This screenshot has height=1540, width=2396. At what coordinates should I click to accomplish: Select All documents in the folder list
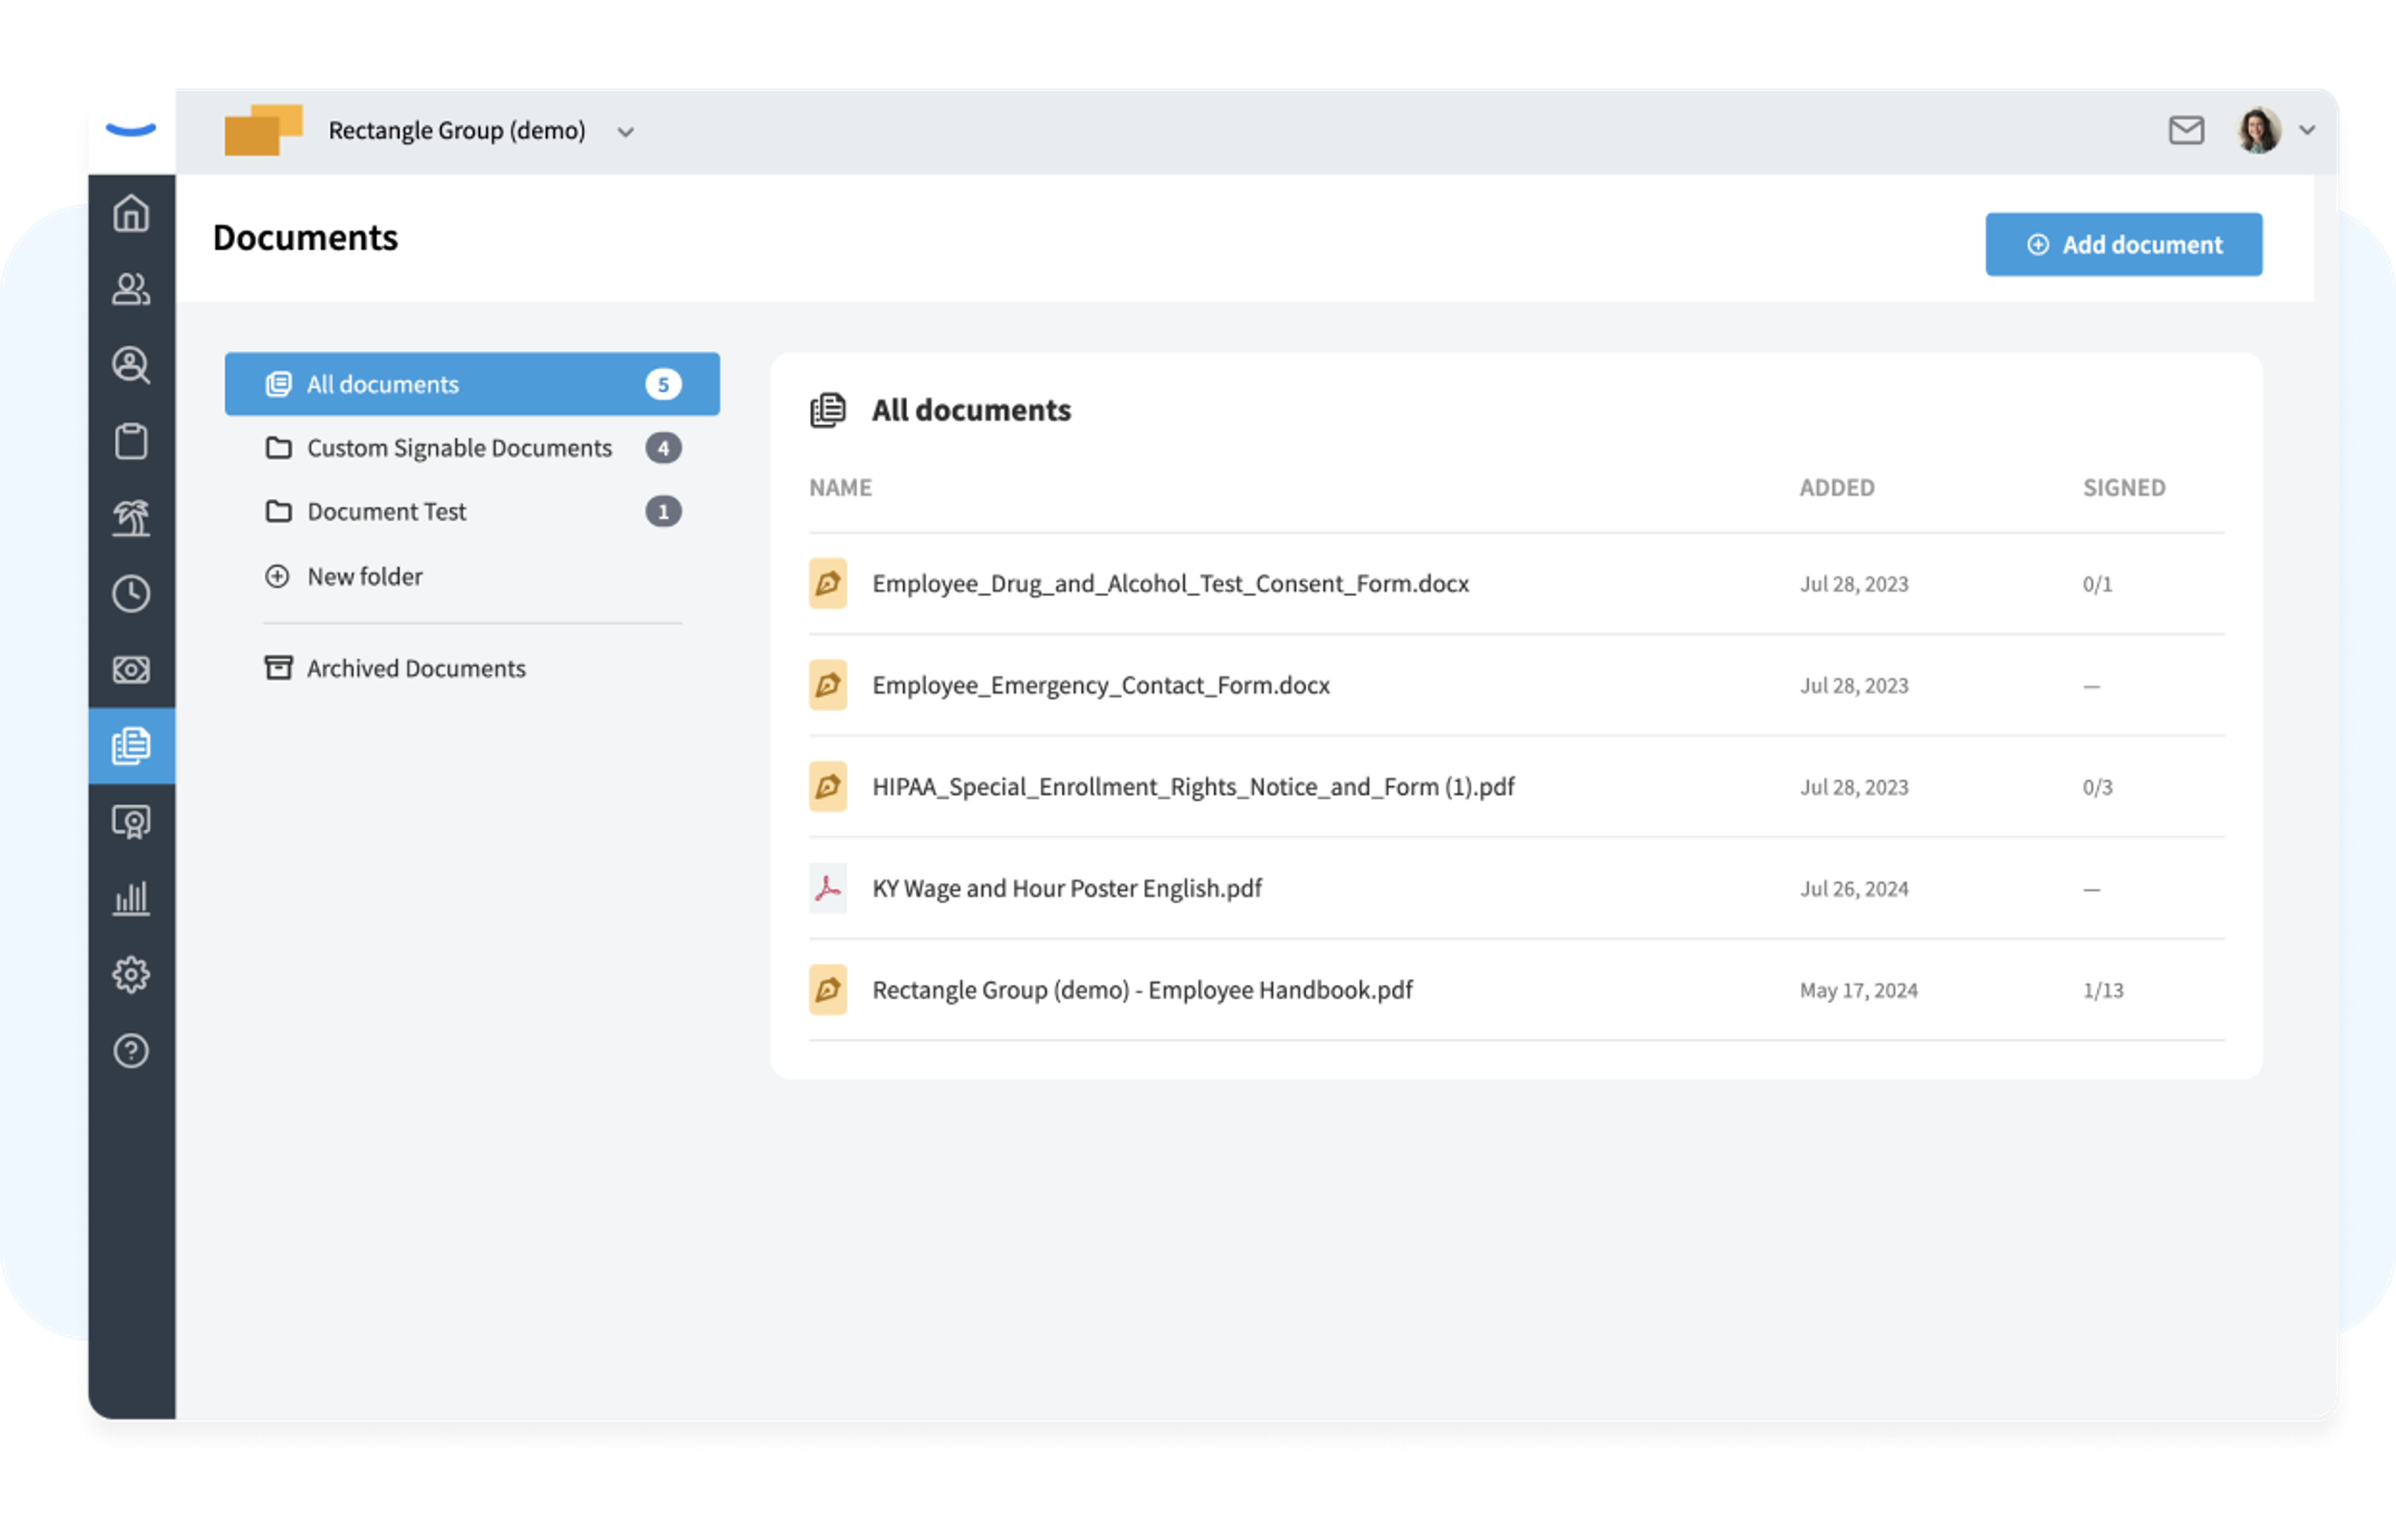(472, 384)
